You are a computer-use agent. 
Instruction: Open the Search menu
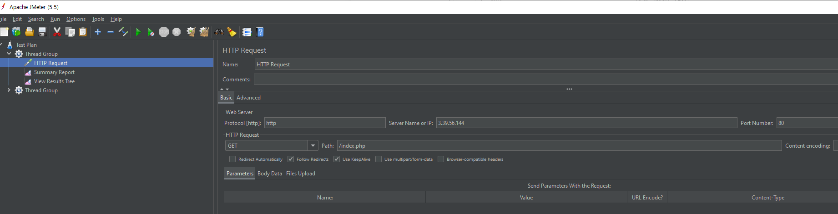(x=36, y=19)
